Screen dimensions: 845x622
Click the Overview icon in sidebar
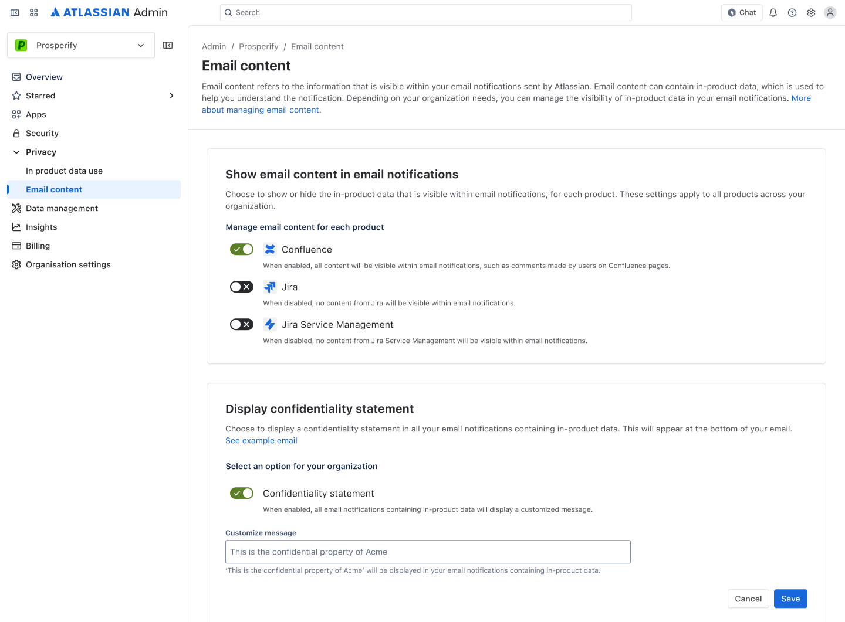pyautogui.click(x=16, y=77)
